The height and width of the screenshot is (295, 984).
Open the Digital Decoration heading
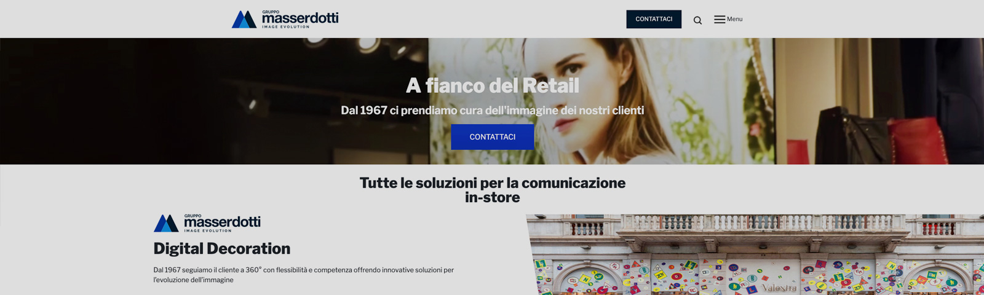point(222,248)
